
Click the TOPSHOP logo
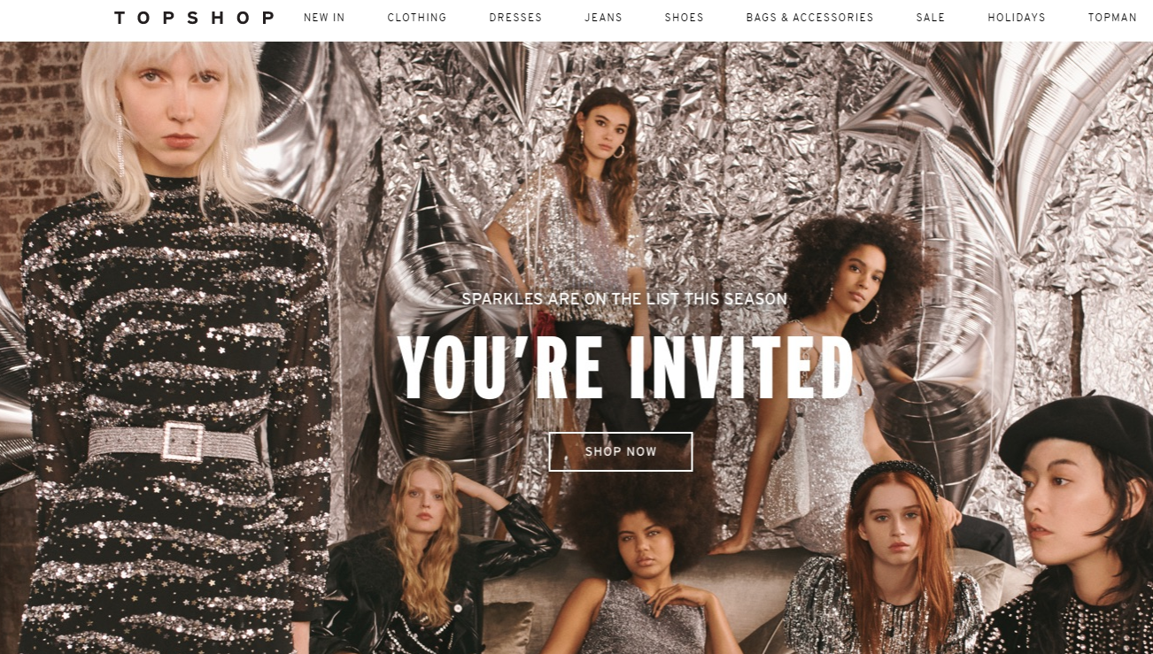(x=194, y=18)
